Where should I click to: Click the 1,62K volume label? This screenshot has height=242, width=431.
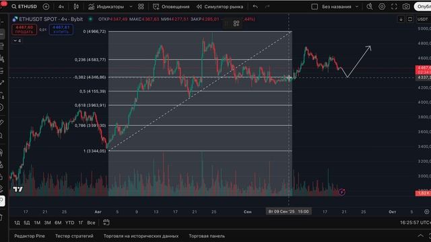424,193
